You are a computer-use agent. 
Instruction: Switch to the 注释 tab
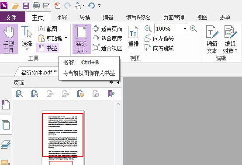tap(62, 18)
